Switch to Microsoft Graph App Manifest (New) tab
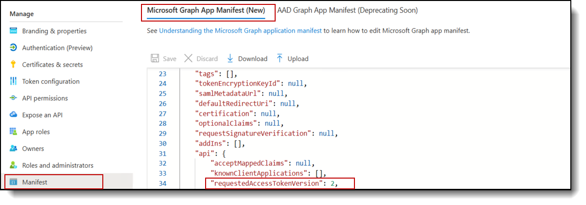 pyautogui.click(x=206, y=10)
